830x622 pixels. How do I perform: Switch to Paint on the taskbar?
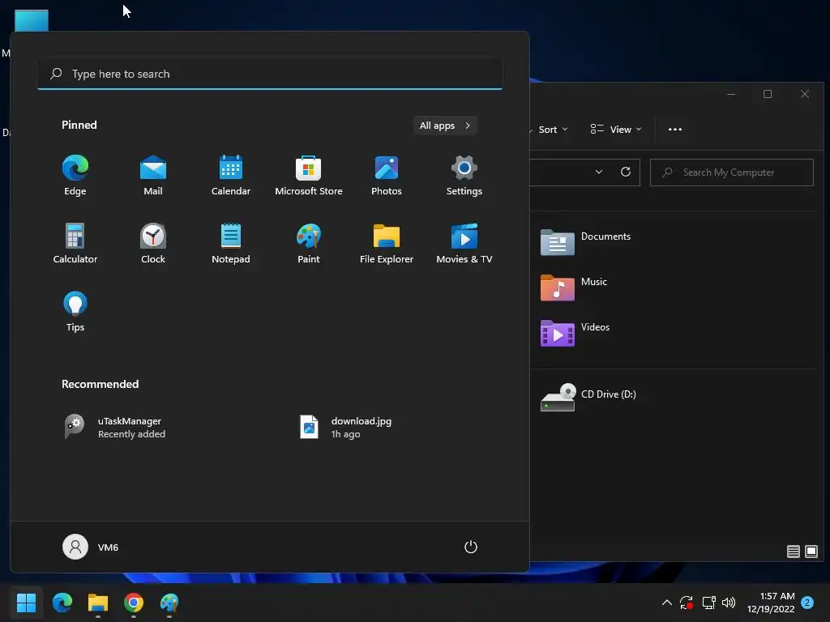(169, 603)
